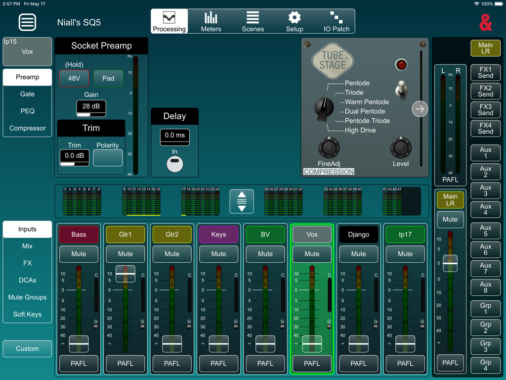
Task: Mute the Vox channel
Action: pos(312,254)
